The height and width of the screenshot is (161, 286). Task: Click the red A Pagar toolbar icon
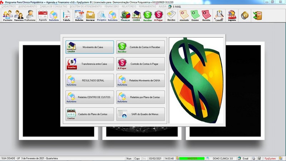click(158, 16)
